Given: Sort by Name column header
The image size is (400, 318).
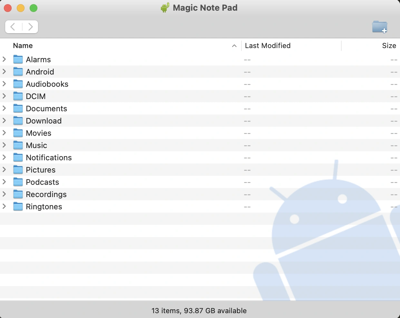Looking at the screenshot, I should click(x=23, y=46).
